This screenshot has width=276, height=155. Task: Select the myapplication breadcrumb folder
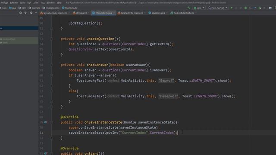[x=51, y=8]
